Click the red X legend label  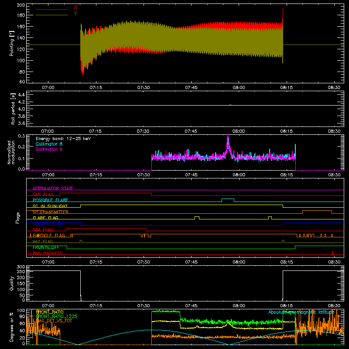tap(75, 7)
